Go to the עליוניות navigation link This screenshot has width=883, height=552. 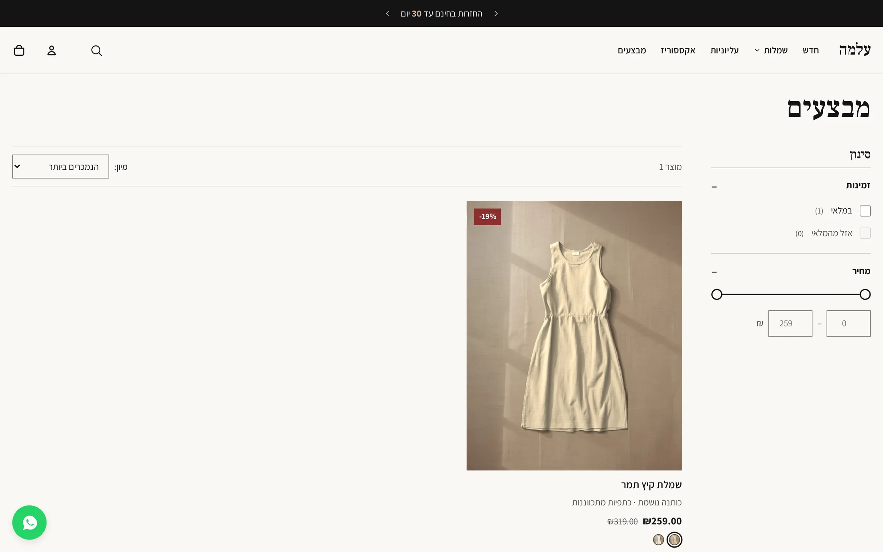pyautogui.click(x=724, y=51)
